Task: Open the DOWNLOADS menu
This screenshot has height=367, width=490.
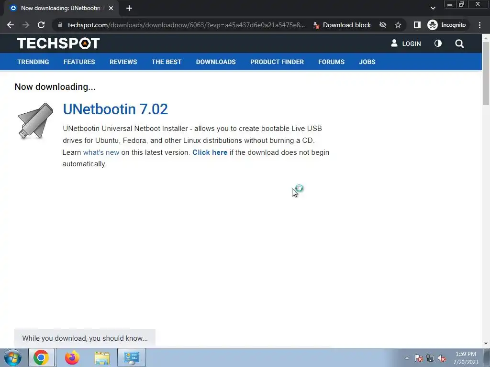Action: pyautogui.click(x=216, y=62)
